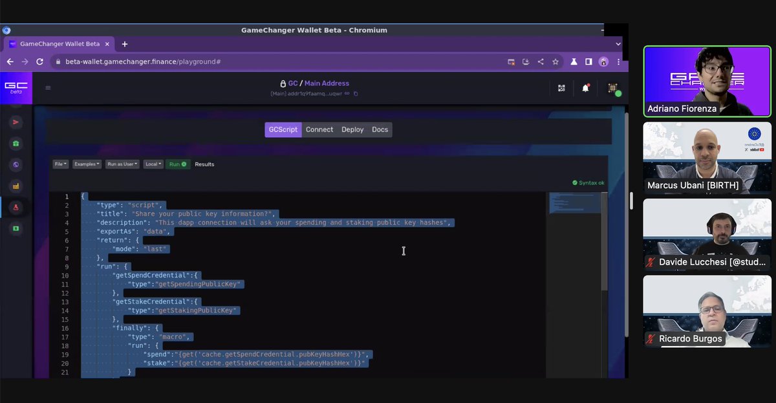Select Adriano Fiorenza's video tile

click(707, 81)
